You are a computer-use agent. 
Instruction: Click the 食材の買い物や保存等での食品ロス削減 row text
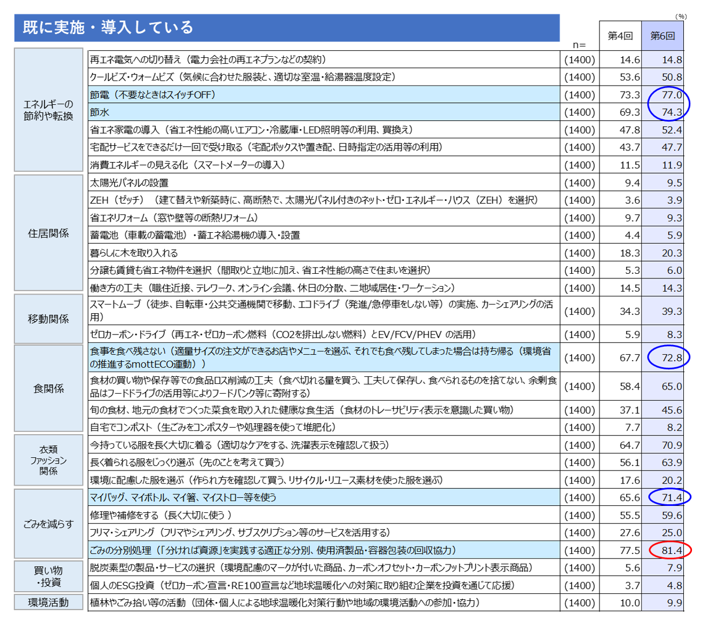(x=323, y=387)
